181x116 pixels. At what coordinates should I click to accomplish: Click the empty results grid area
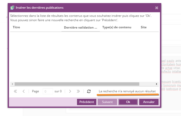84,56
